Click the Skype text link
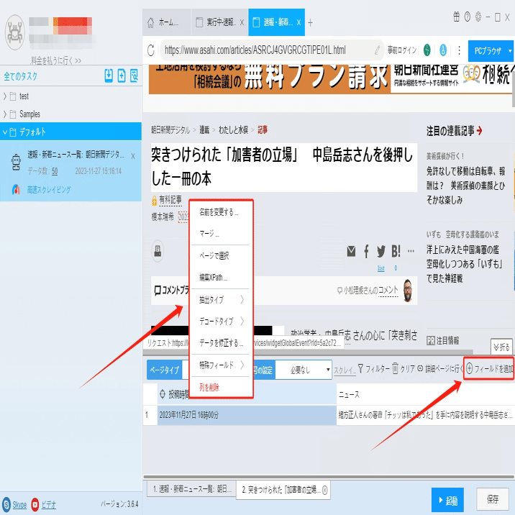 pyautogui.click(x=19, y=504)
